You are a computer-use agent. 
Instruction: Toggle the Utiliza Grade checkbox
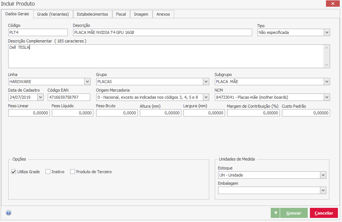(x=14, y=172)
